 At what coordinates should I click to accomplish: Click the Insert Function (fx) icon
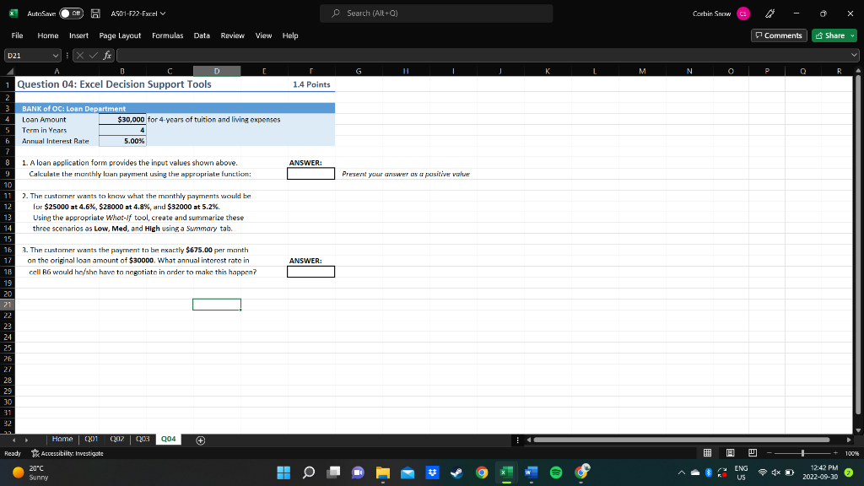coord(107,54)
